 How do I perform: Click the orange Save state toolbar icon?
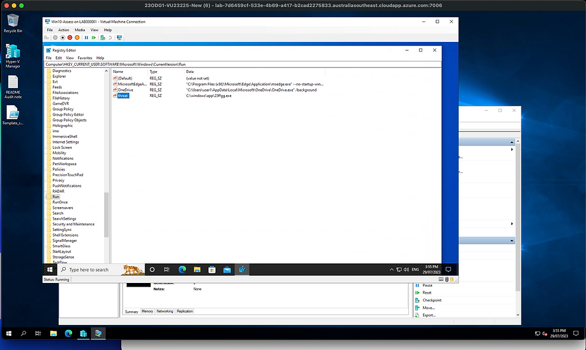click(x=77, y=38)
